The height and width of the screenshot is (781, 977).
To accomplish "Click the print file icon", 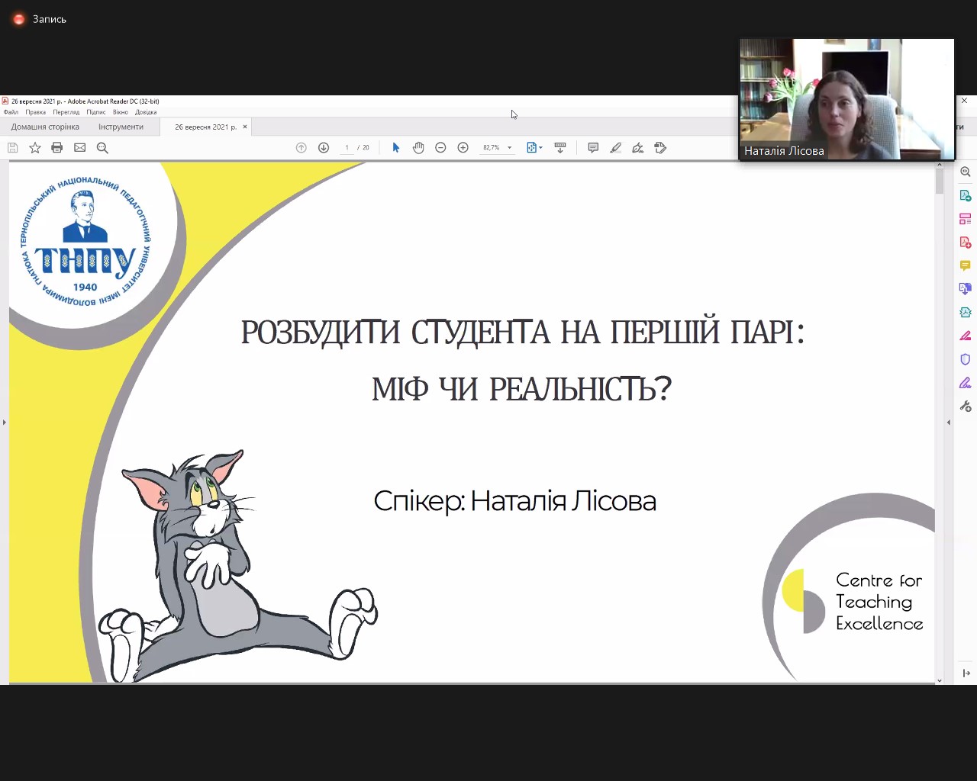I will click(57, 148).
